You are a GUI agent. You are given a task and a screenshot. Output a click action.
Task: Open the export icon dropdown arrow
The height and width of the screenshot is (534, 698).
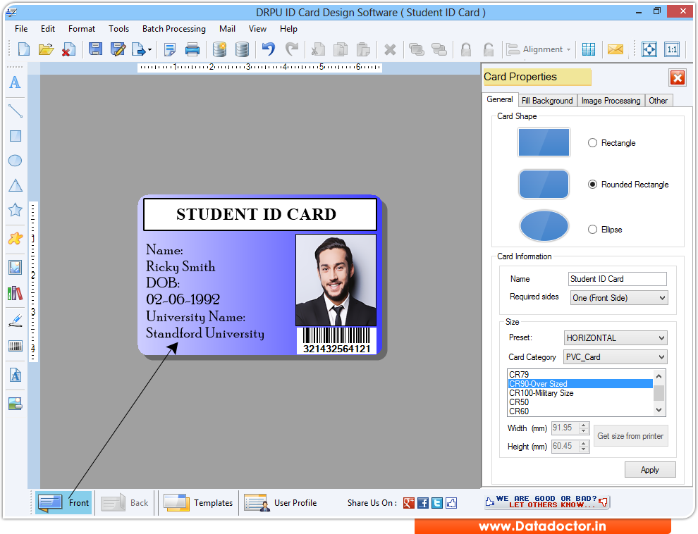[149, 50]
